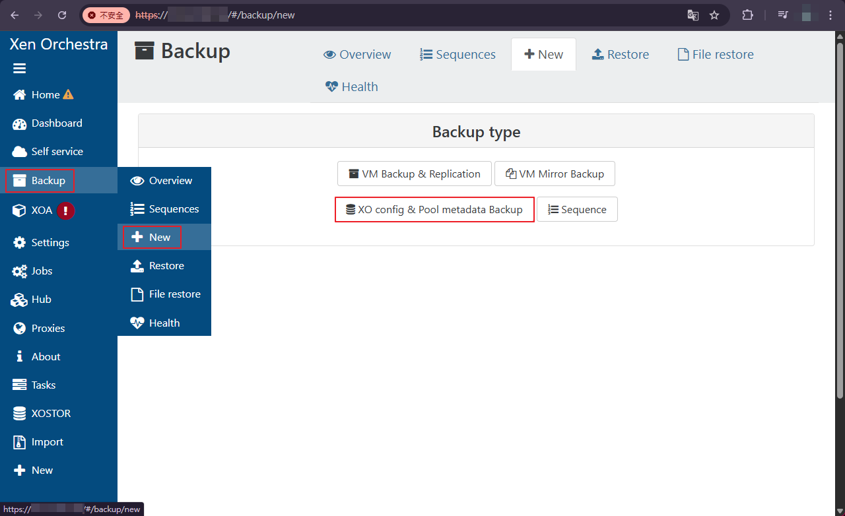Choose VM Mirror Backup type

click(555, 174)
